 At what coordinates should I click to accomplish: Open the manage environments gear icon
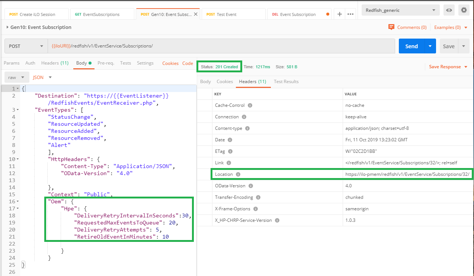(x=464, y=10)
